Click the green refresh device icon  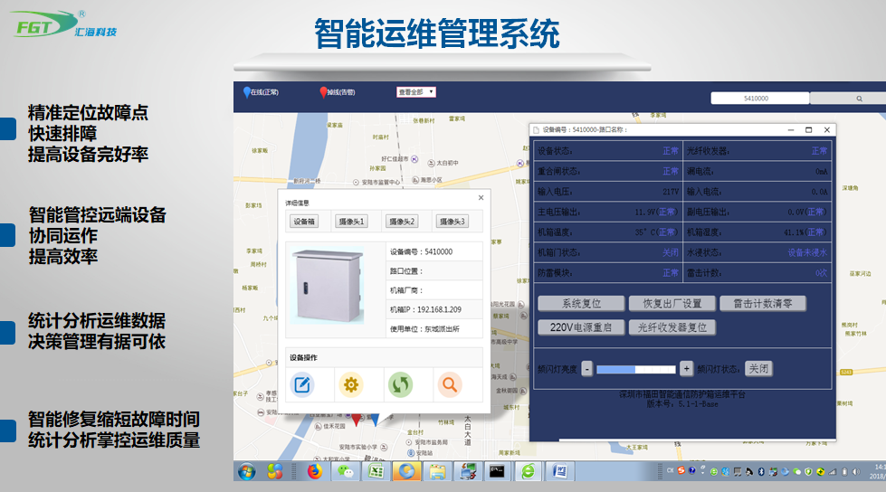(400, 385)
